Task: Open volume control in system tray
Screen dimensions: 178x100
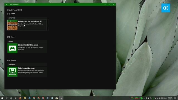Action: pos(159,98)
